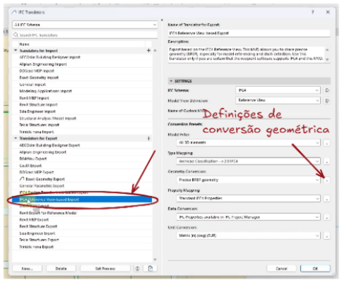
Task: Collapse the Translators for Export group
Action: (16, 138)
